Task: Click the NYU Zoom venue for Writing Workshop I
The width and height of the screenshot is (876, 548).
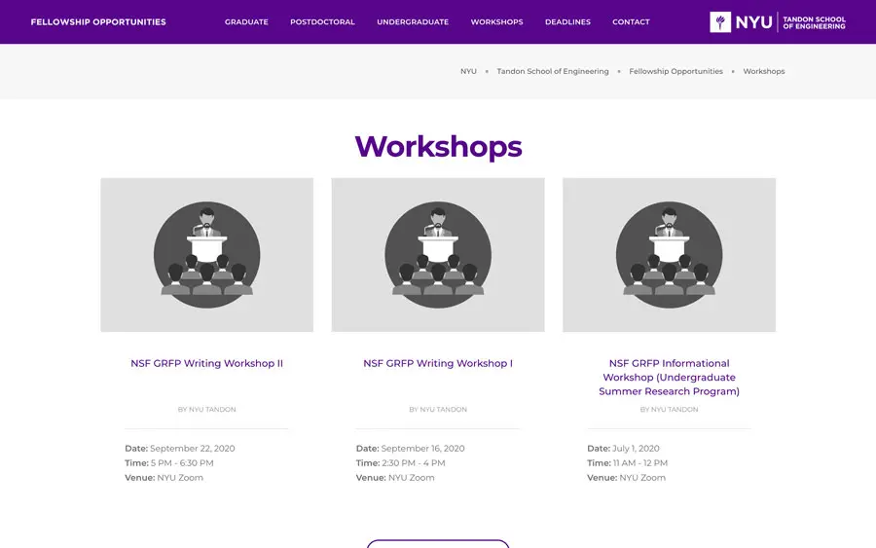Action: [411, 478]
